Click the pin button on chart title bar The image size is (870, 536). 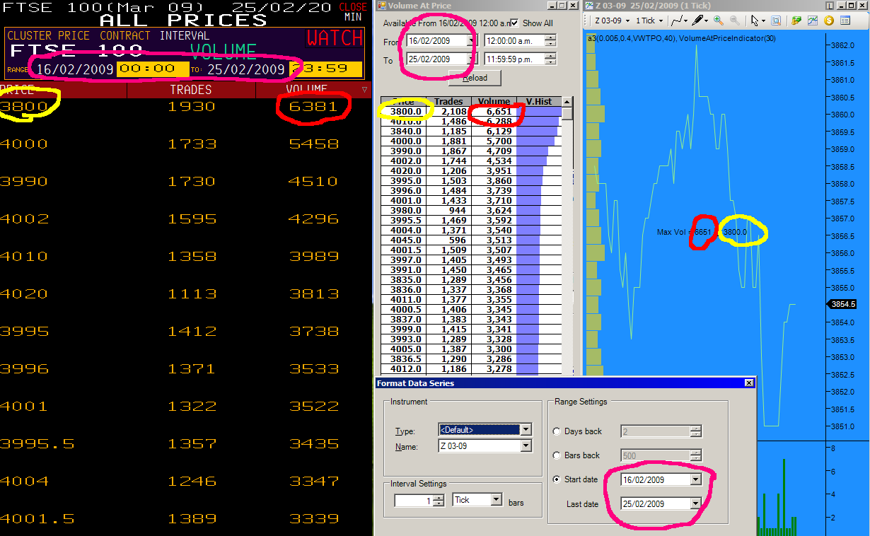coord(830,6)
